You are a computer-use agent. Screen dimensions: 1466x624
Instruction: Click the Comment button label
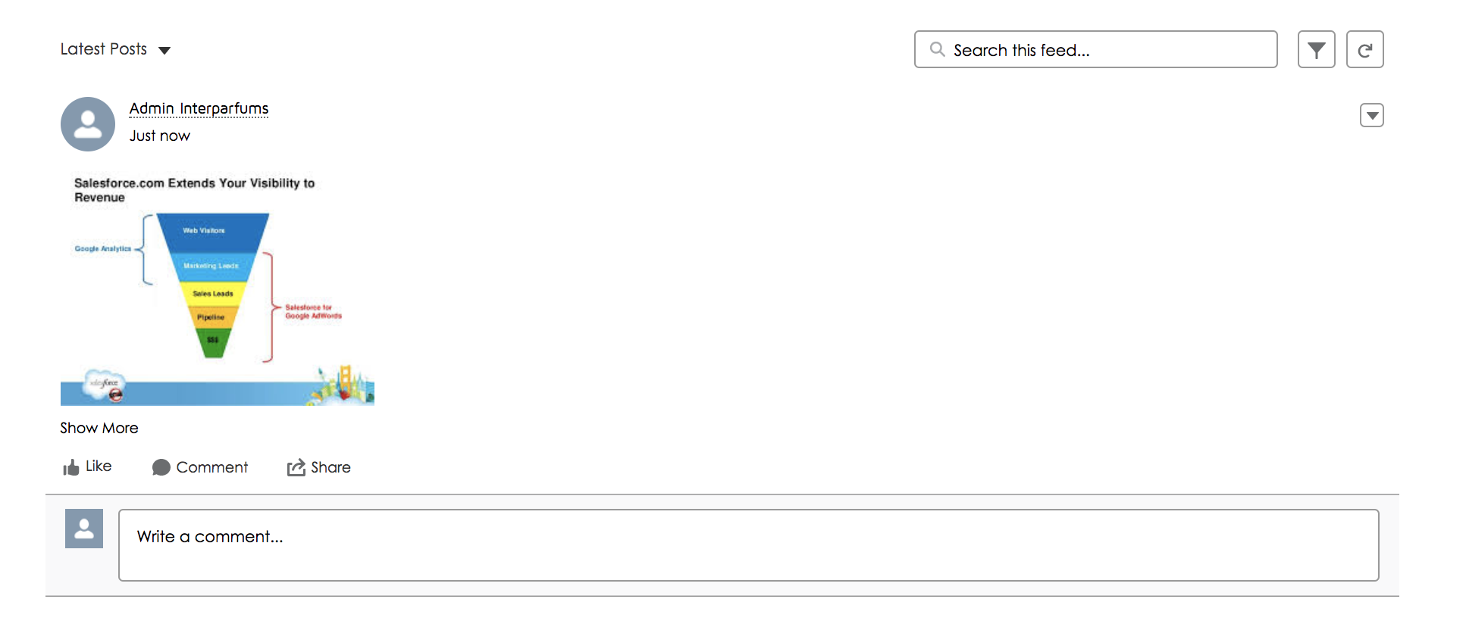point(211,467)
